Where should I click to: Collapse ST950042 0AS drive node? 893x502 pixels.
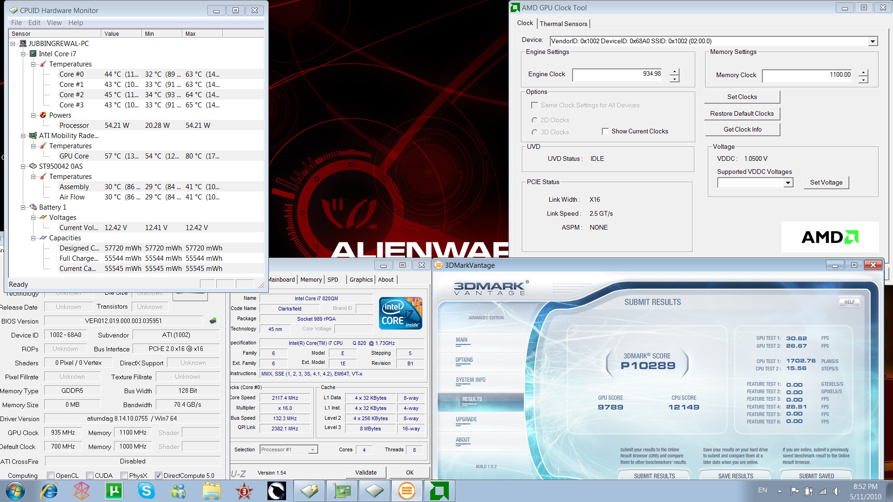tap(23, 166)
